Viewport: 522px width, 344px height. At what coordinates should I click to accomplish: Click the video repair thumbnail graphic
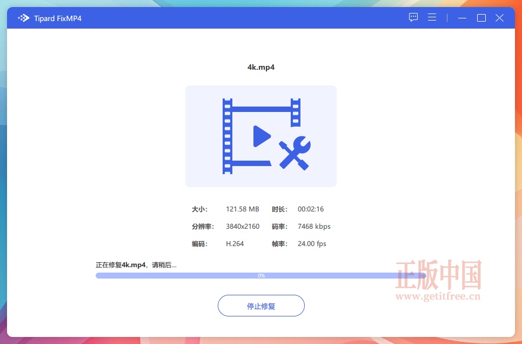261,136
